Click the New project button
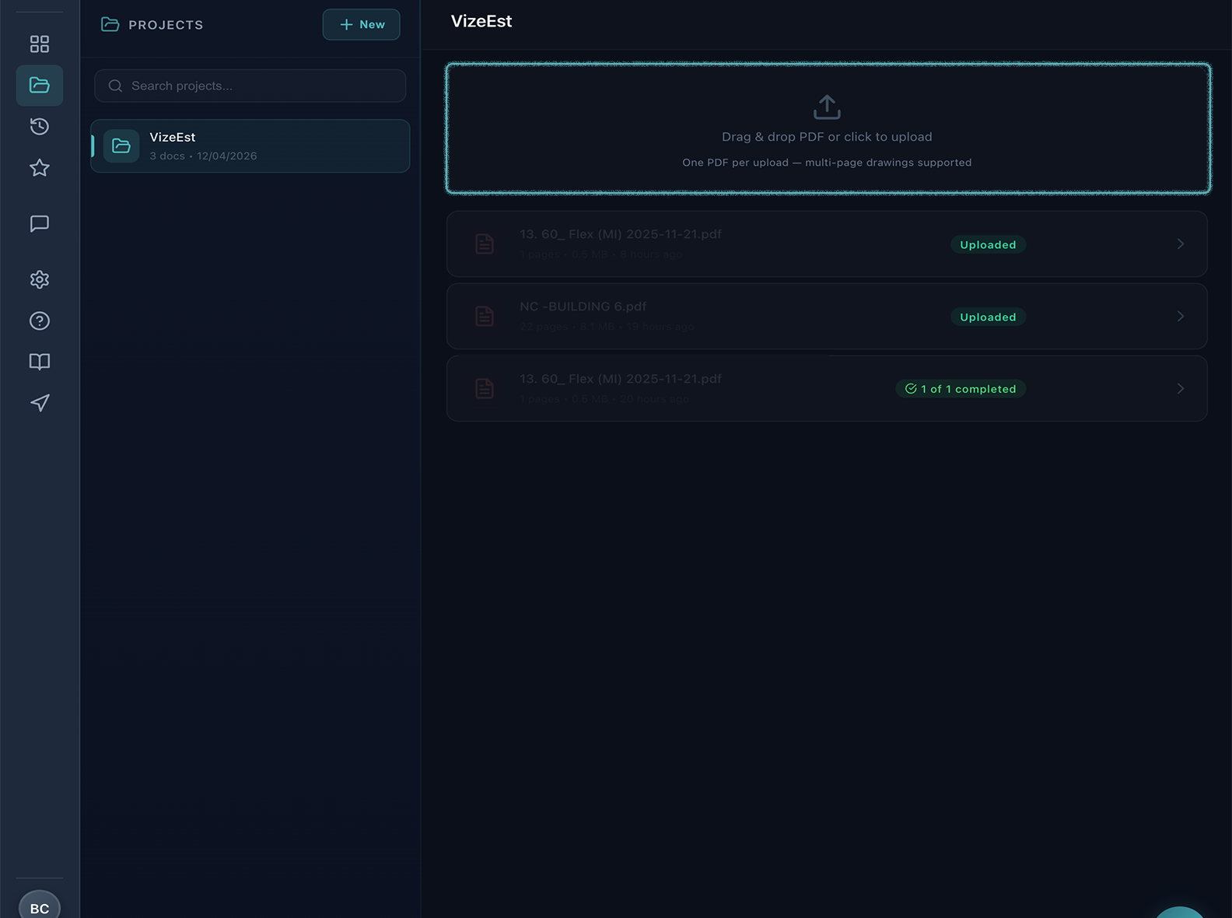The height and width of the screenshot is (918, 1232). click(x=361, y=24)
